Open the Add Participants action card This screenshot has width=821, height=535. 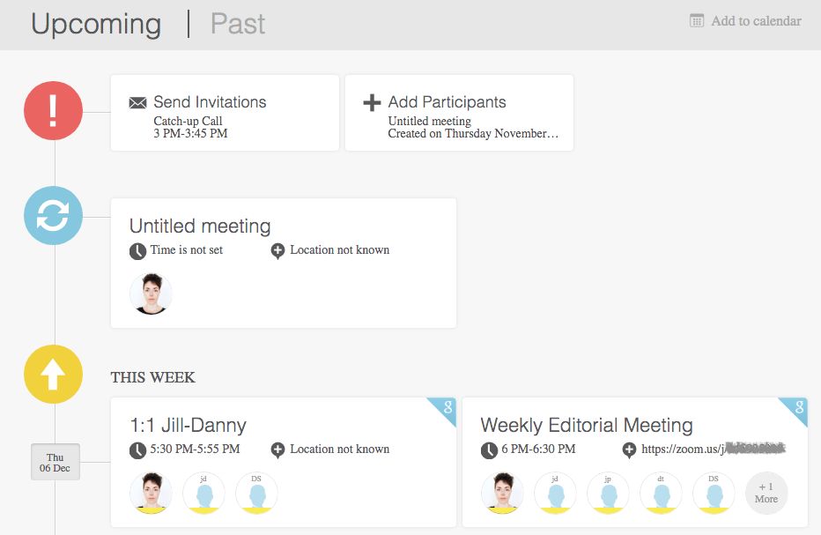[459, 113]
